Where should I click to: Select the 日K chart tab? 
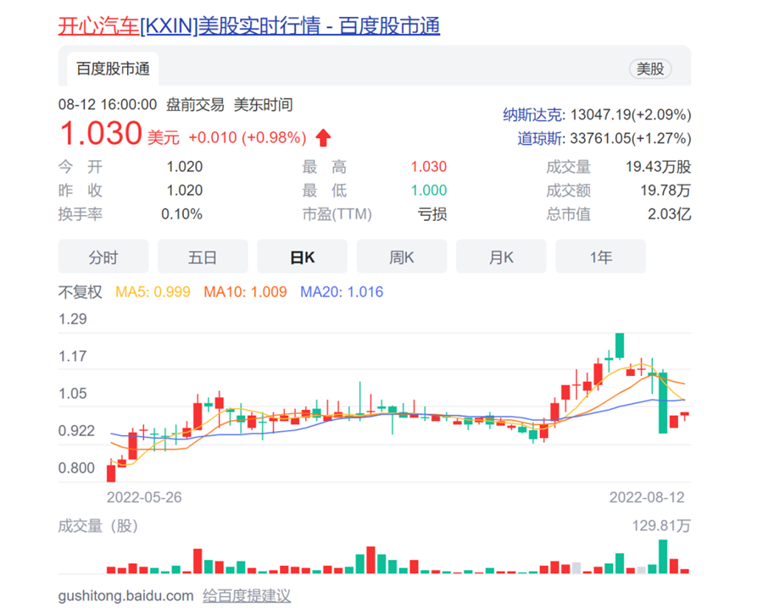tap(302, 257)
